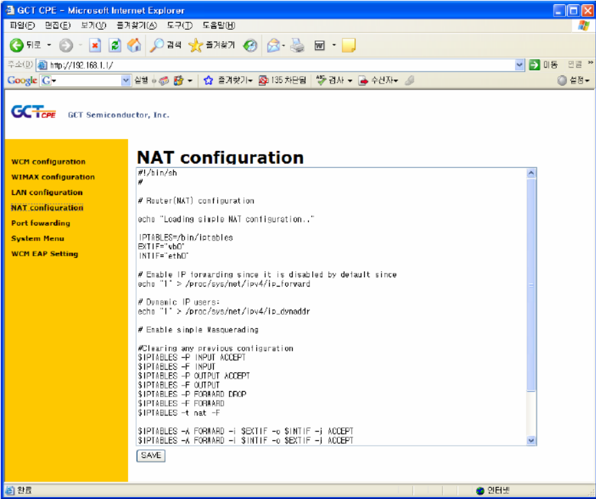Click the Google toolbar highlighter pen icon
596x499 pixels.
[x=409, y=80]
